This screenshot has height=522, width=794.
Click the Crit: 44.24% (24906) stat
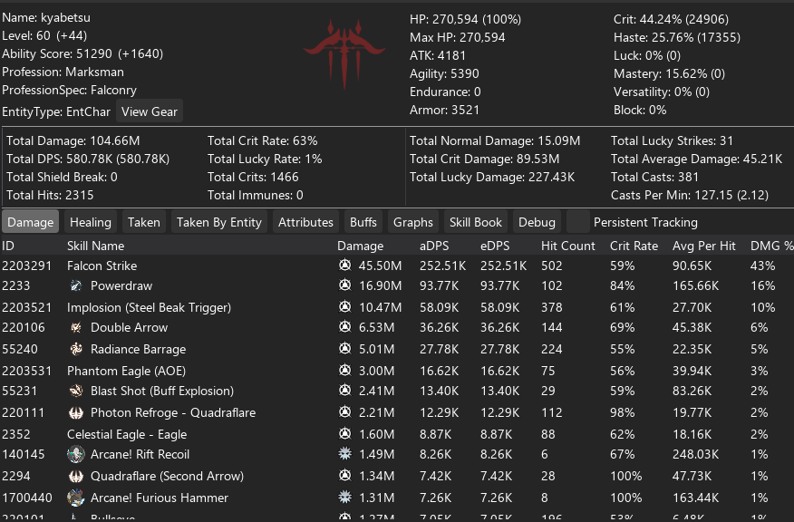(x=671, y=19)
